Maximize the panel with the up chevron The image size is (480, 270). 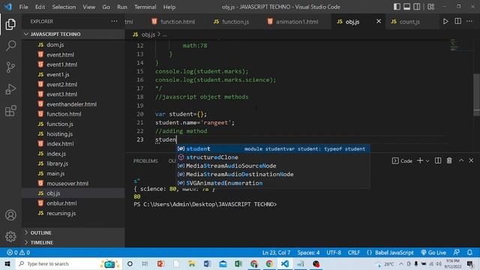[461, 160]
